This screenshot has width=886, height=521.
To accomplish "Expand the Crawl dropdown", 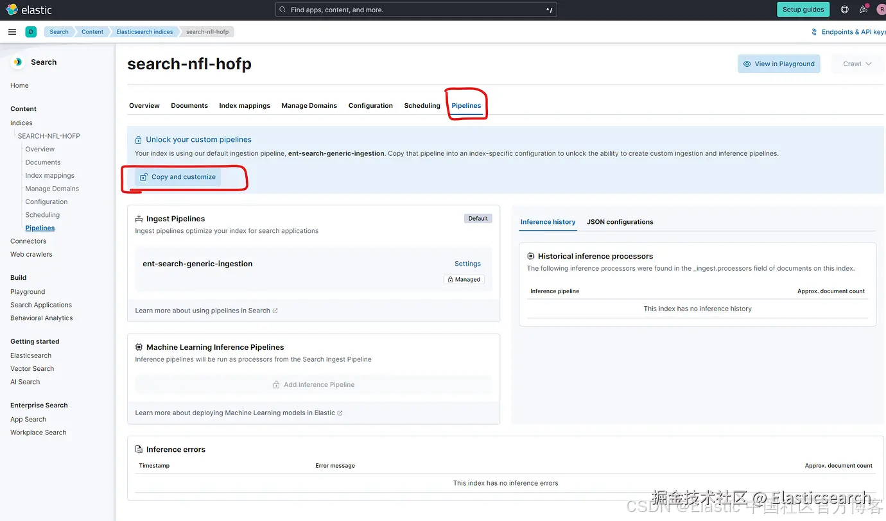I will 857,64.
